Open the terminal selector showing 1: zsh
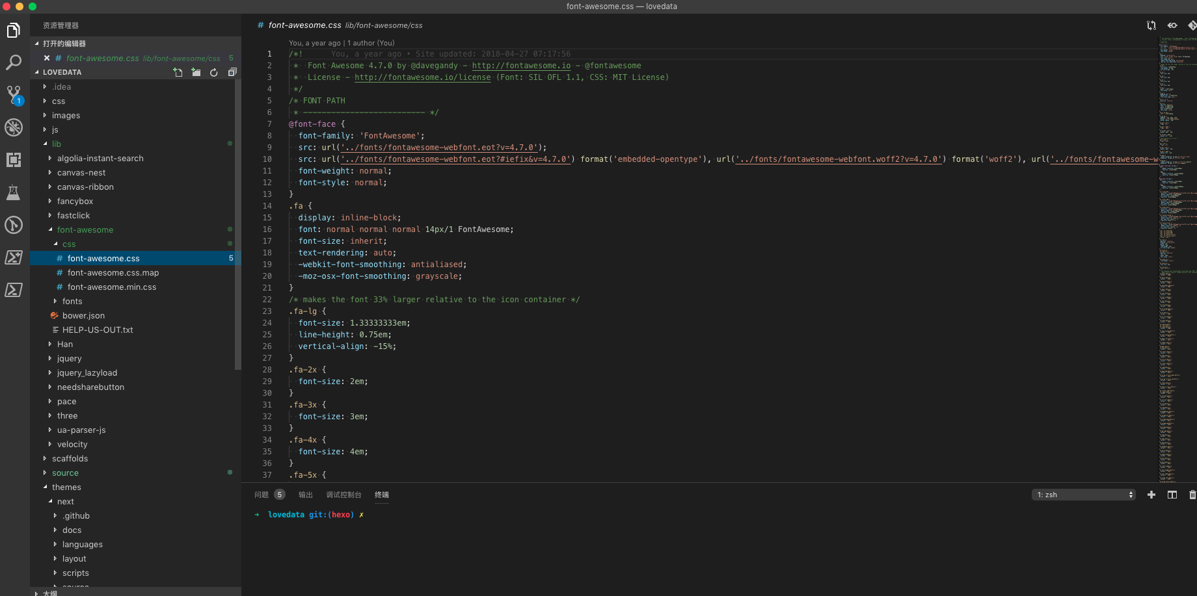Screen dimensions: 1197x596 coord(1084,495)
